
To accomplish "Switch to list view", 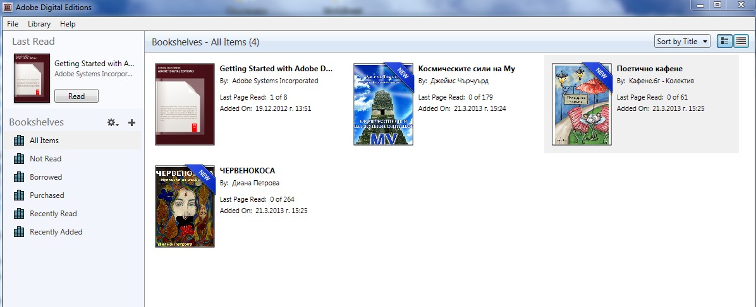I will click(x=740, y=42).
